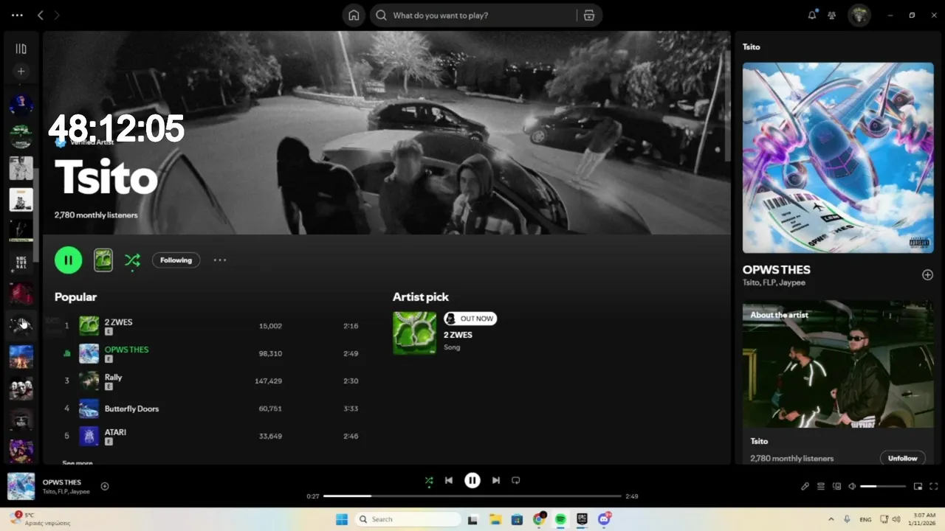945x531 pixels.
Task: Open the user profile avatar menu
Action: point(859,15)
